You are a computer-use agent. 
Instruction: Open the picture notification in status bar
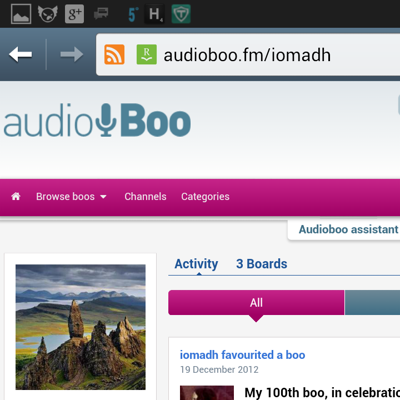coord(21,14)
